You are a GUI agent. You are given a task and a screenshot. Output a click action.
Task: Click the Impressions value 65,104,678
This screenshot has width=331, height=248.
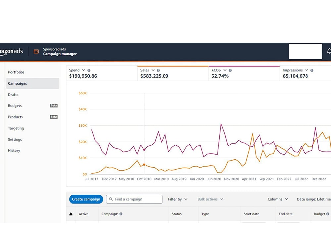pyautogui.click(x=295, y=76)
